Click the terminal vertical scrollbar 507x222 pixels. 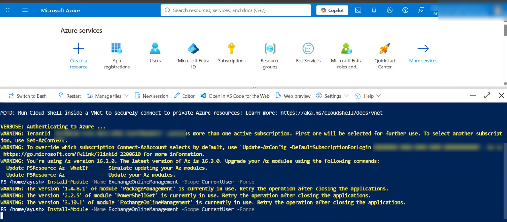(x=505, y=181)
